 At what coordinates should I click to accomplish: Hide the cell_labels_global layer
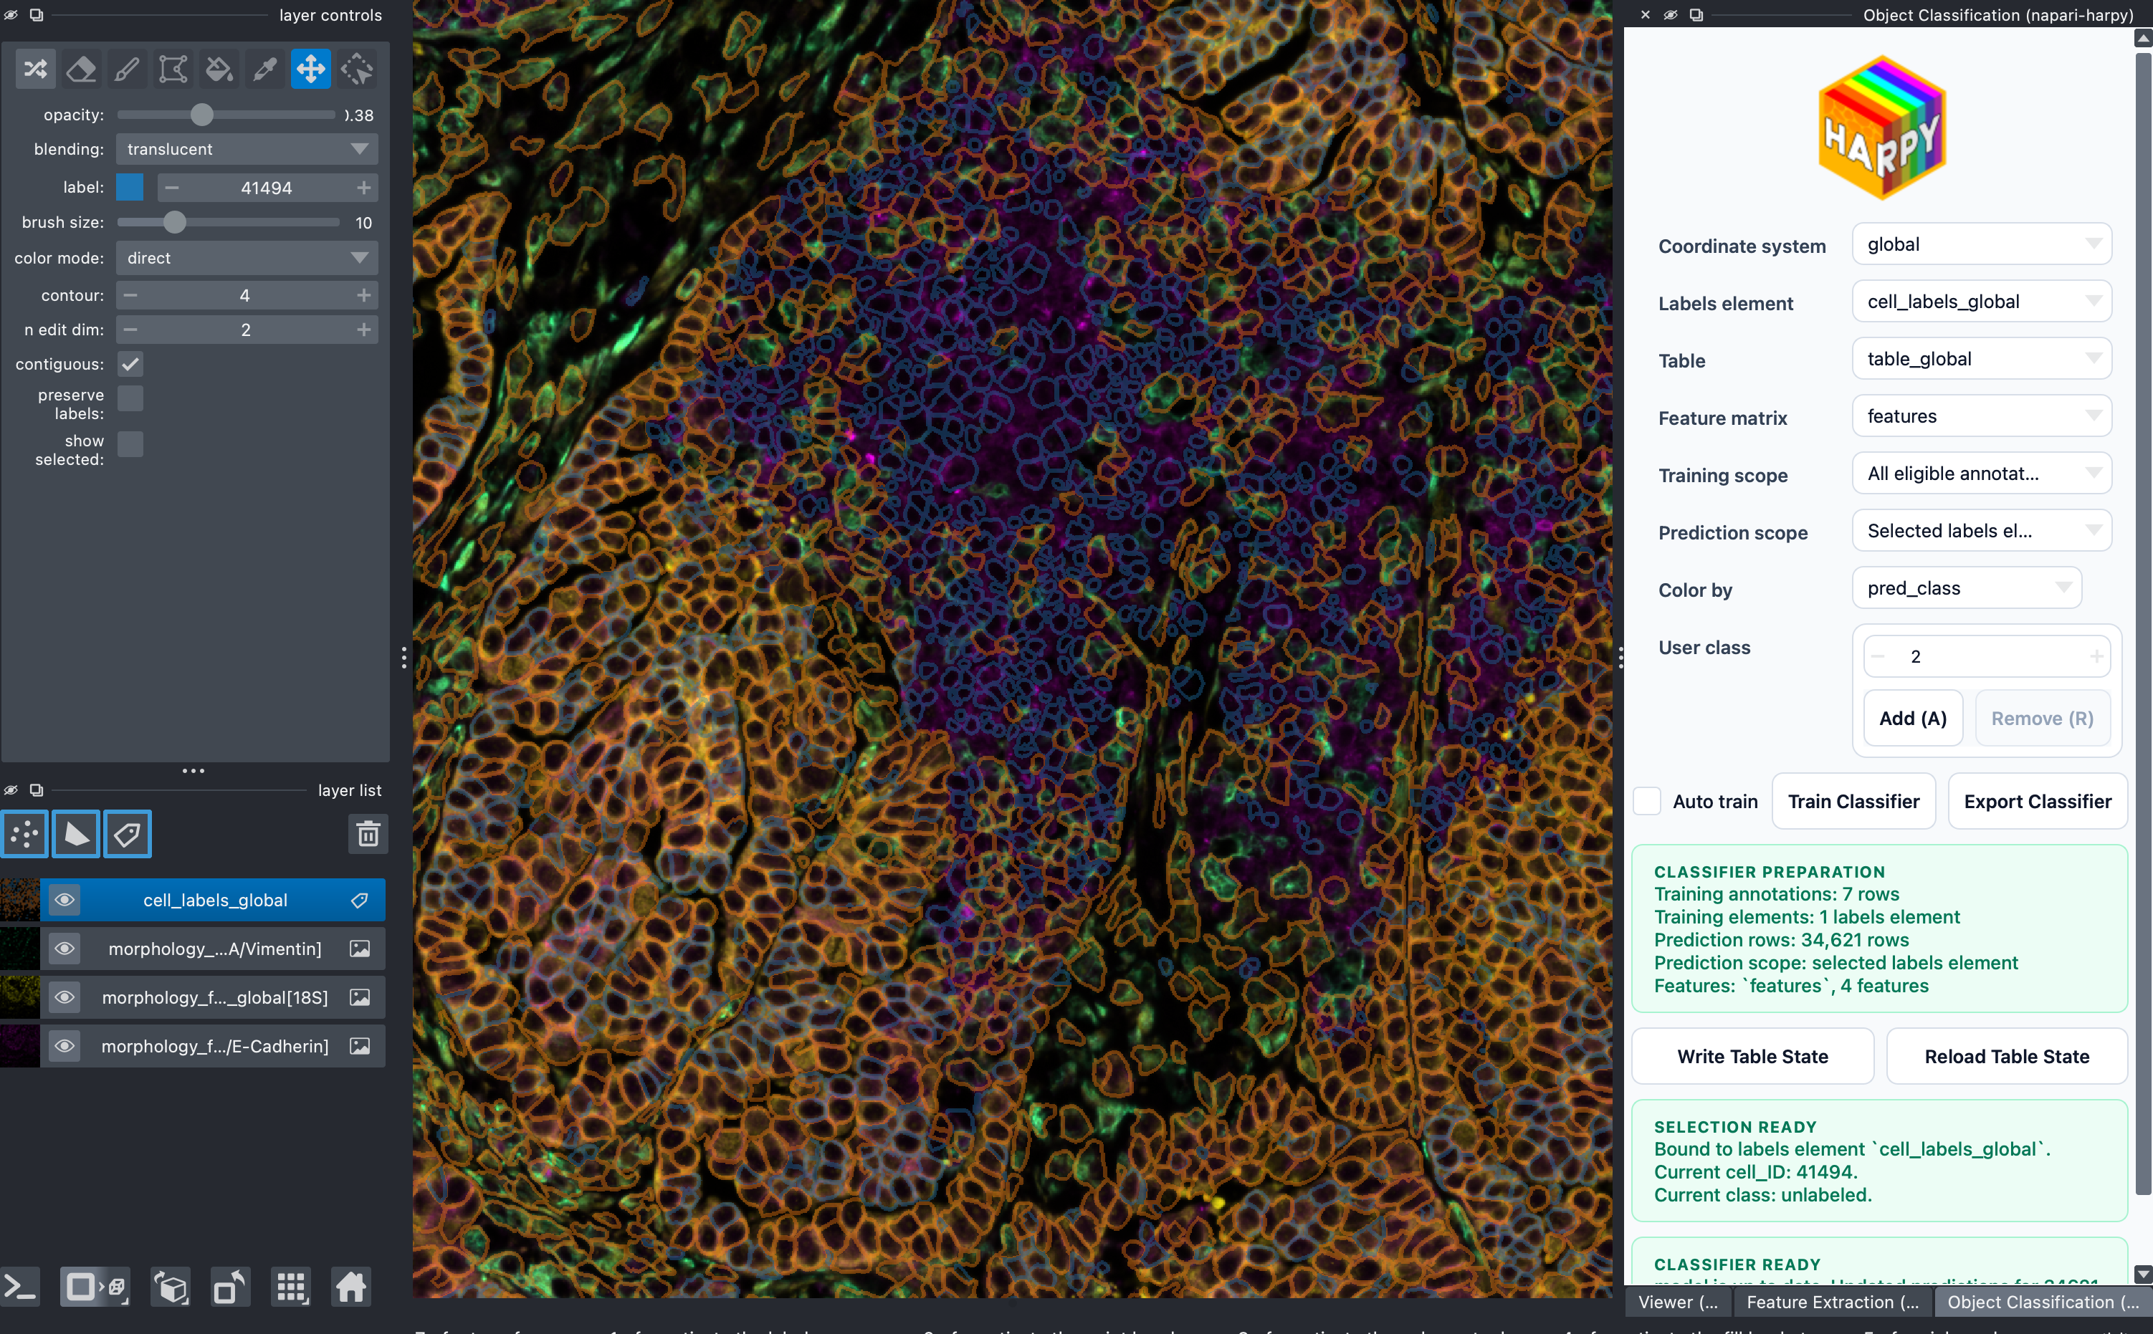click(x=65, y=900)
